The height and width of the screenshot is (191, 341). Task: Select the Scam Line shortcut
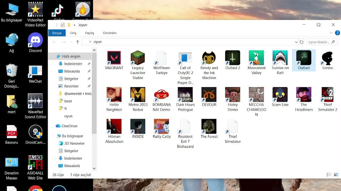[x=280, y=97]
